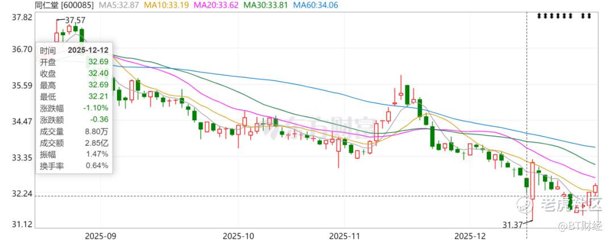Click the 涨跌幅 -1.10% tooltip row
This screenshot has width=614, height=240.
[74, 108]
